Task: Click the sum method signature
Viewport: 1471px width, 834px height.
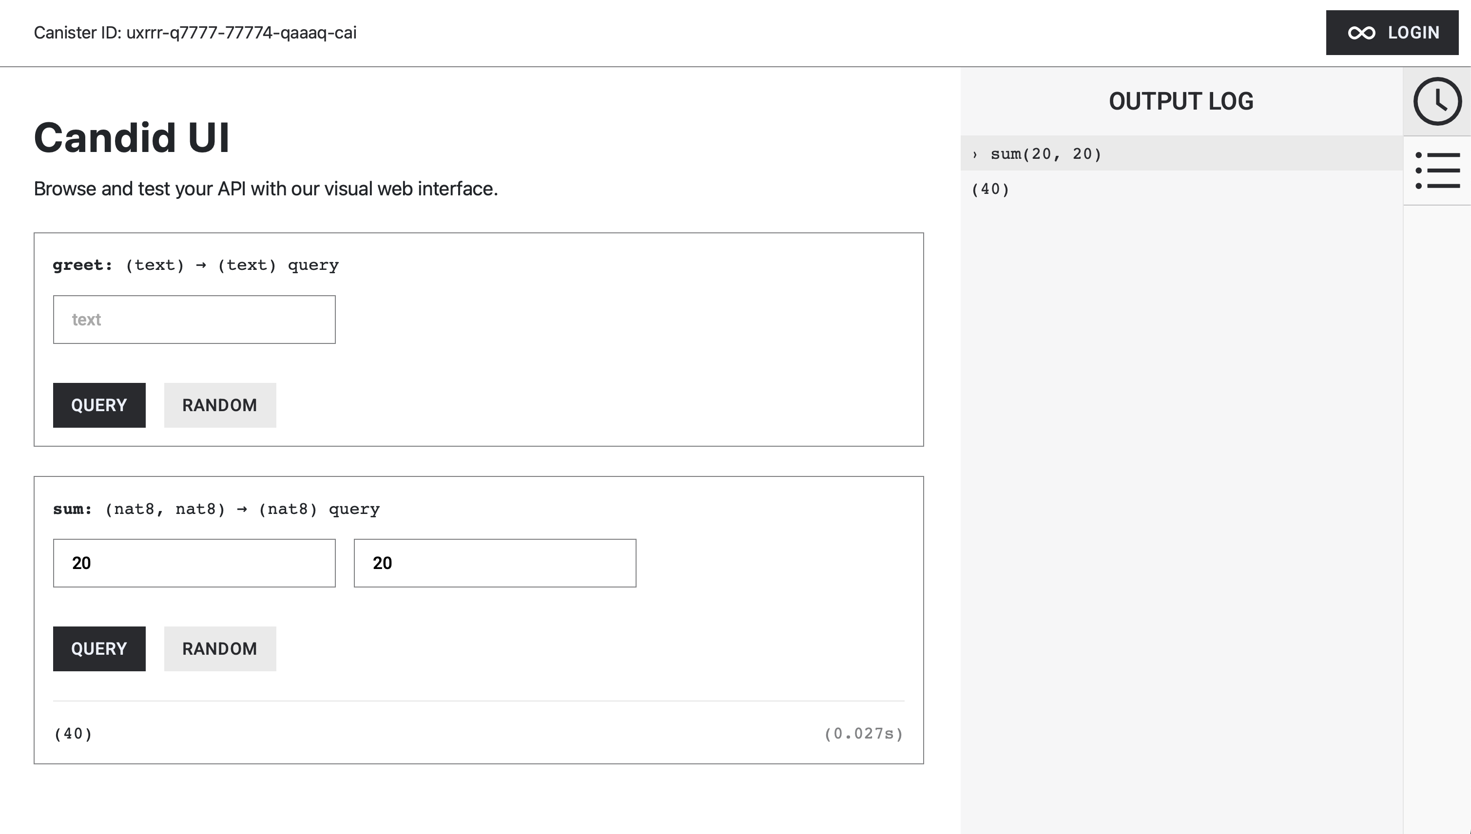Action: (x=216, y=509)
